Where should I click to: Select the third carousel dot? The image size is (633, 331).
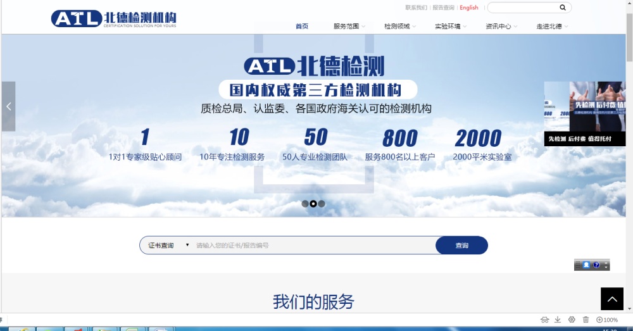point(322,204)
